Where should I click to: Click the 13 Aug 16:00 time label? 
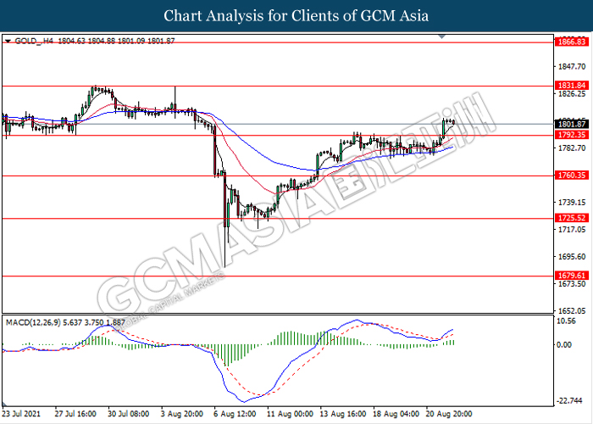[x=343, y=414]
